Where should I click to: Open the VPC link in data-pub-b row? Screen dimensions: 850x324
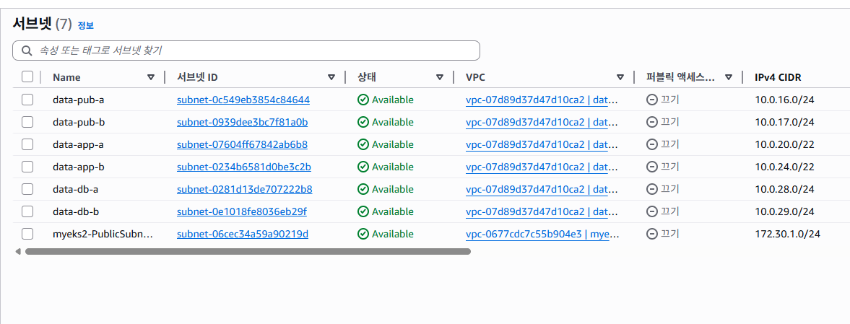pos(542,122)
